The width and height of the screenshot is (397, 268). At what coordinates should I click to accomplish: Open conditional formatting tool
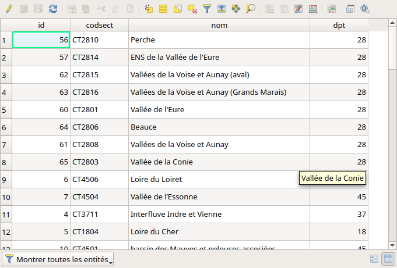click(331, 9)
